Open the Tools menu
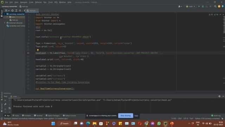 tap(50, 2)
